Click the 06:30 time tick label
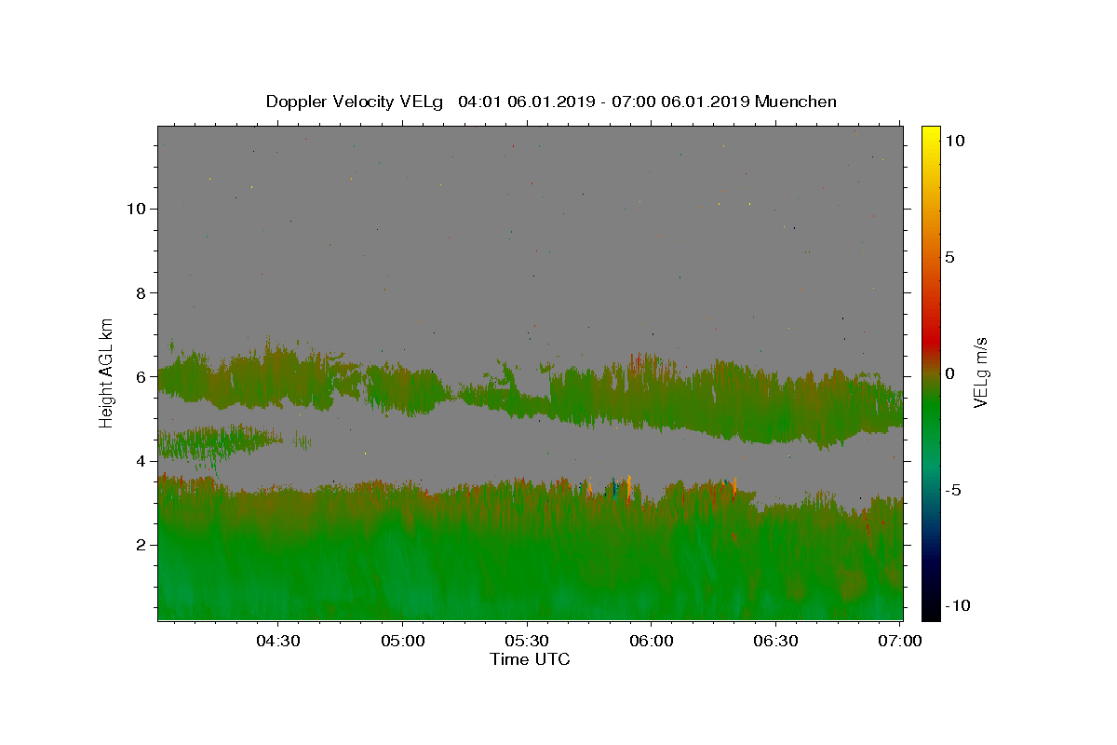 [776, 642]
